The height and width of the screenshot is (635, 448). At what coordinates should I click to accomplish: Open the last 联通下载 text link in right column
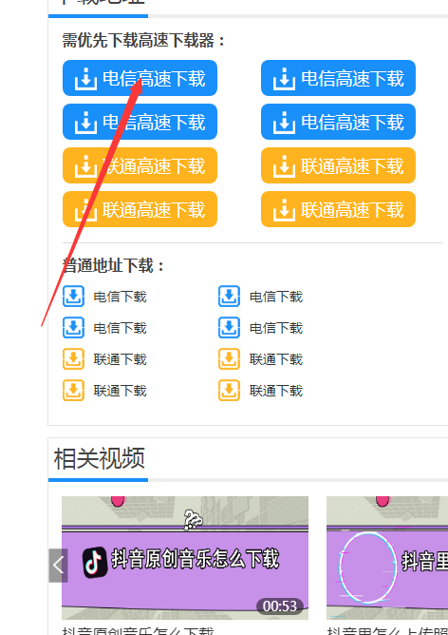276,391
